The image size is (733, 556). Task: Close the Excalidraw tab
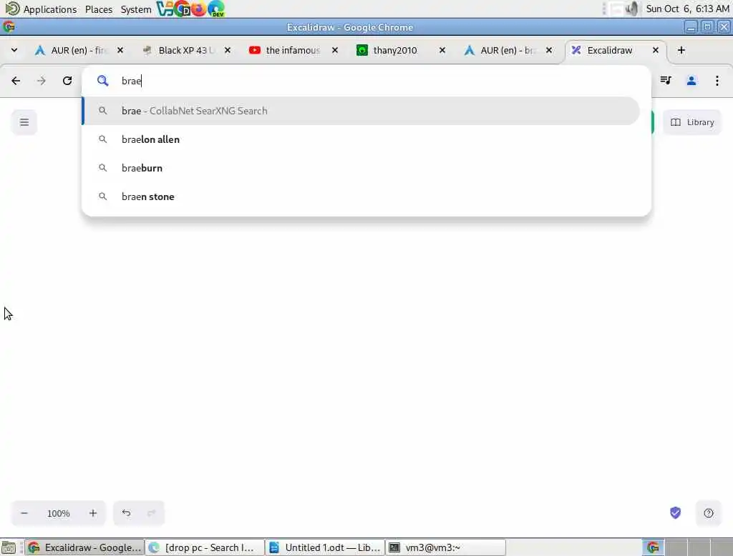(x=656, y=50)
